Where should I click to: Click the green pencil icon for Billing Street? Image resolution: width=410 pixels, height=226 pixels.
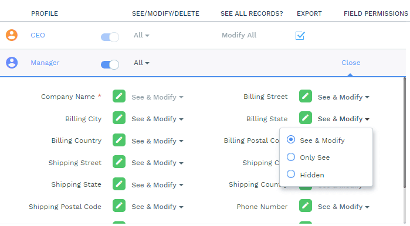click(306, 96)
